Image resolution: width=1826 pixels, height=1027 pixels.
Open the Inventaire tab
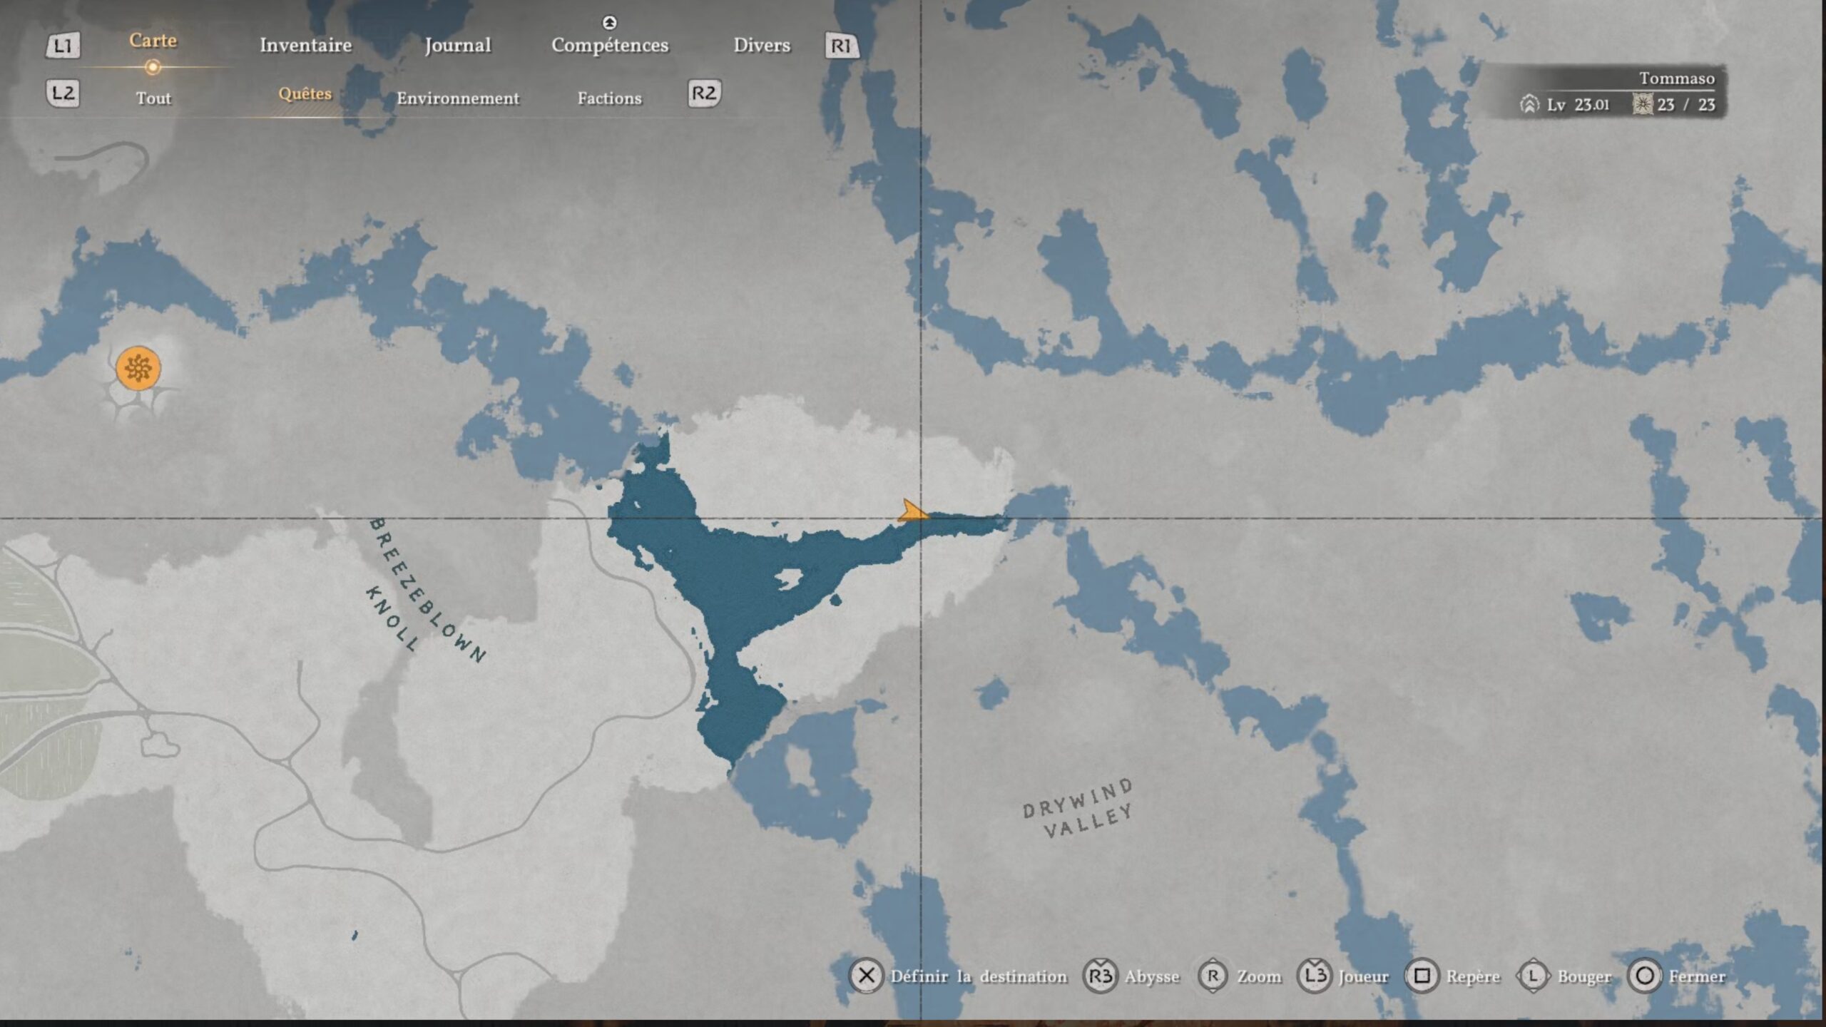click(x=305, y=45)
